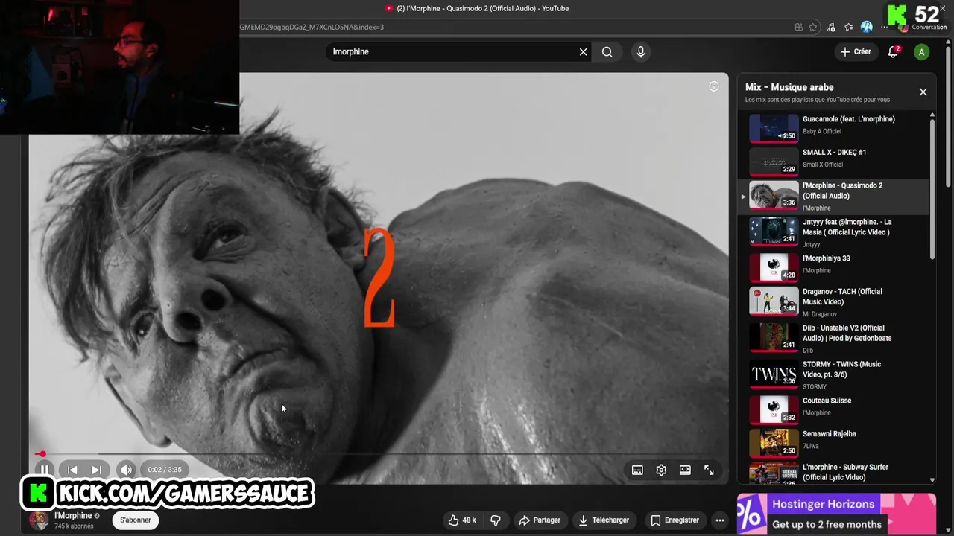Click the Quasimodo 2 YouTube tab title
954x536 pixels.
(482, 8)
